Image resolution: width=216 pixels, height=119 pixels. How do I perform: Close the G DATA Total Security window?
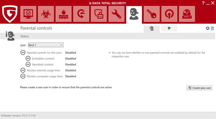pos(213,3)
